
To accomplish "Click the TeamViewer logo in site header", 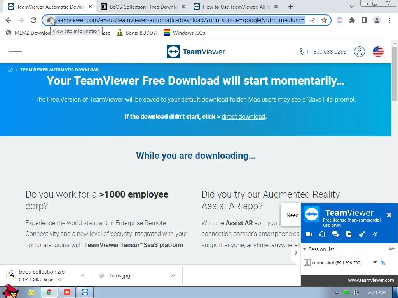I will [x=196, y=52].
